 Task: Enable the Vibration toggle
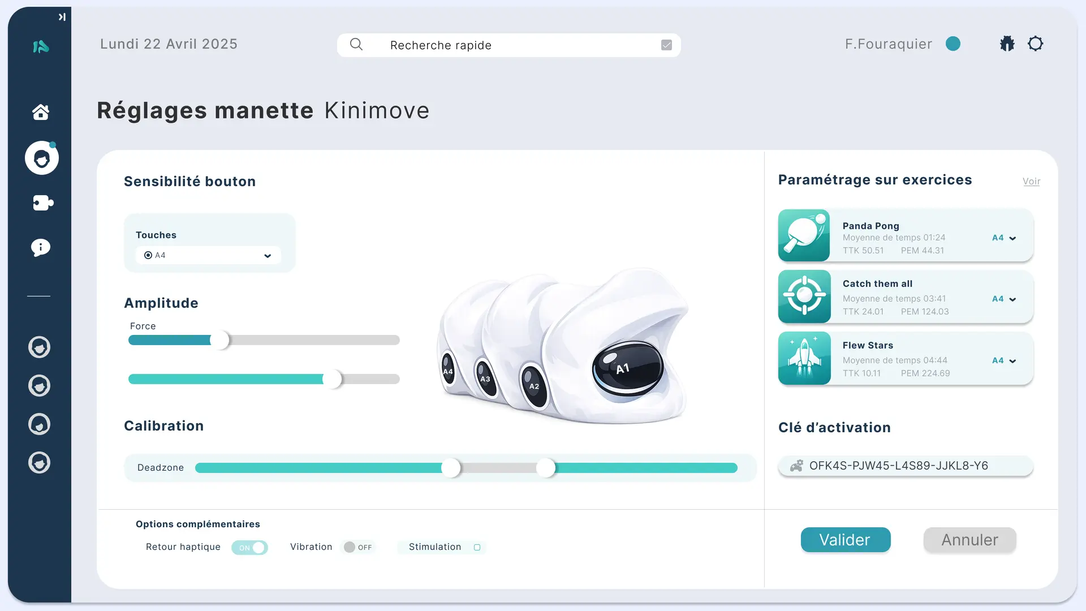pyautogui.click(x=357, y=547)
